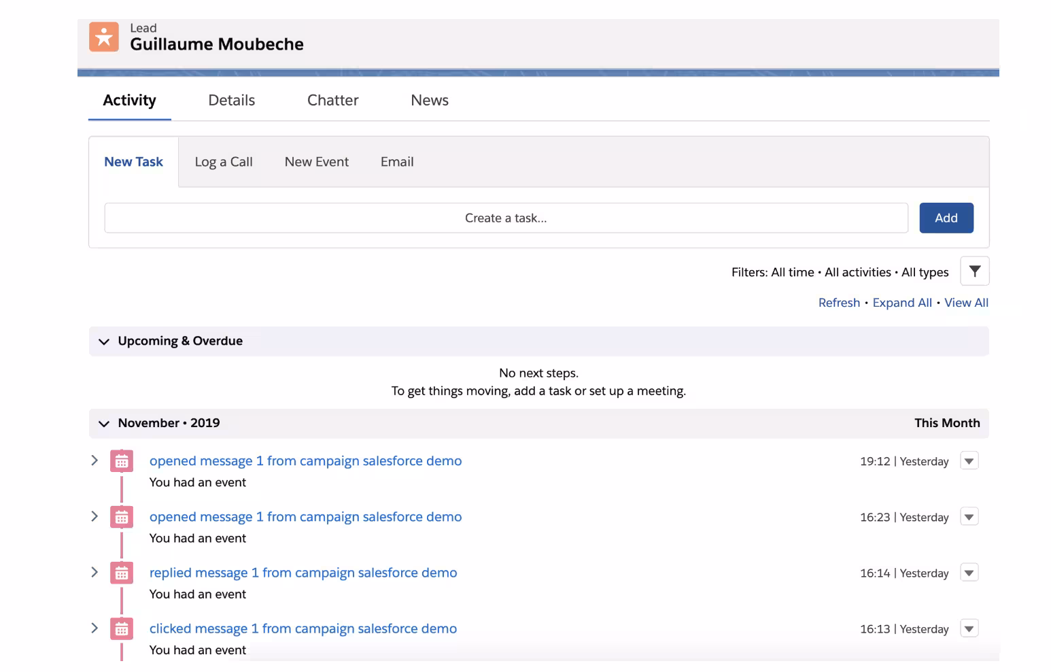Expand details of the replied message event

(x=94, y=573)
